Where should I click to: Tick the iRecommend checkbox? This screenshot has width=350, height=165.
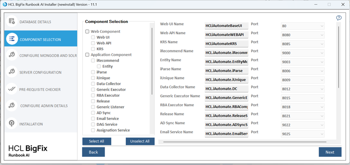click(93, 61)
